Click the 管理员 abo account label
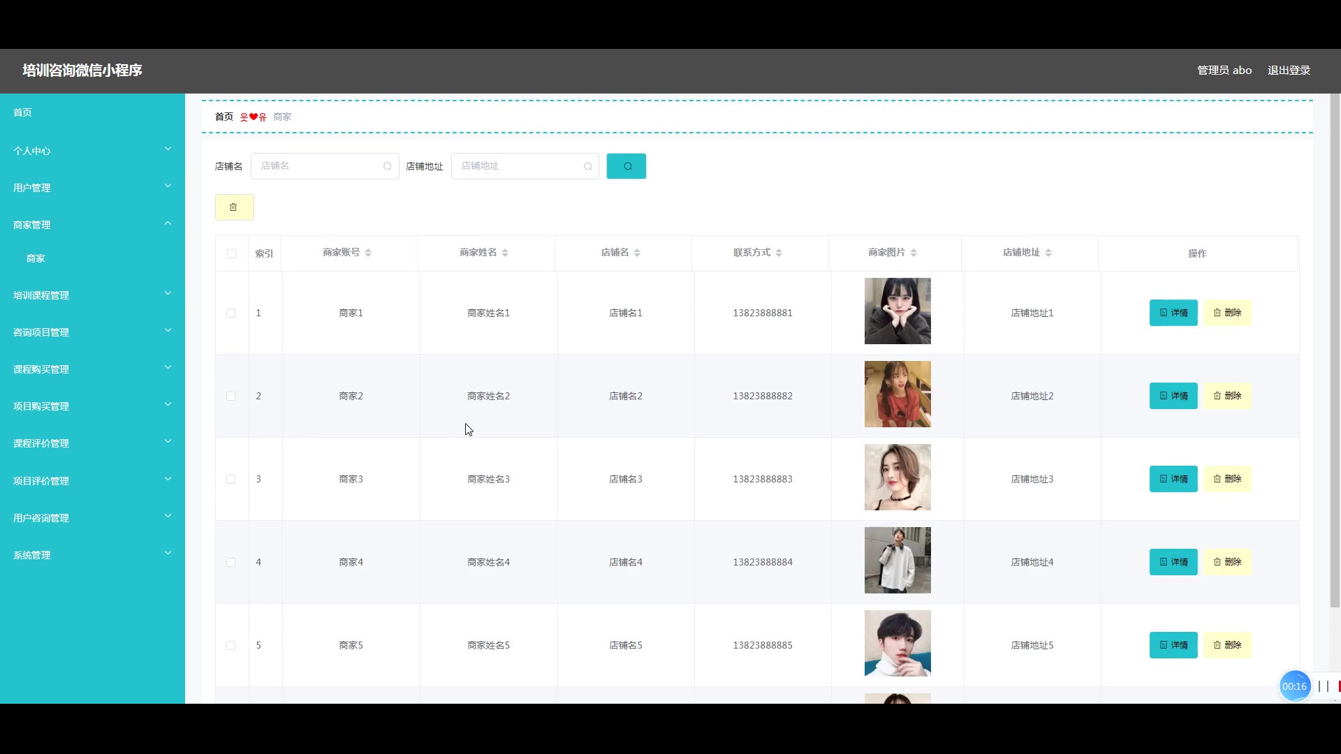This screenshot has height=754, width=1341. (1224, 71)
